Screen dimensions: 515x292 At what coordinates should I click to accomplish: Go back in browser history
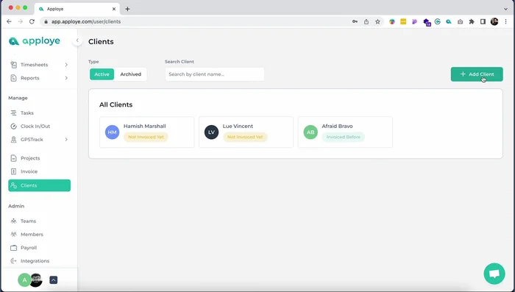(9, 21)
